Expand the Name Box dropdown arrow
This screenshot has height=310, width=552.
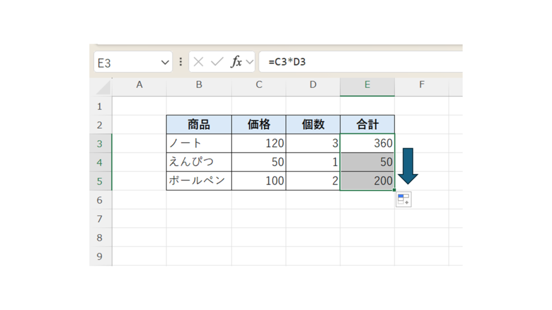point(165,62)
